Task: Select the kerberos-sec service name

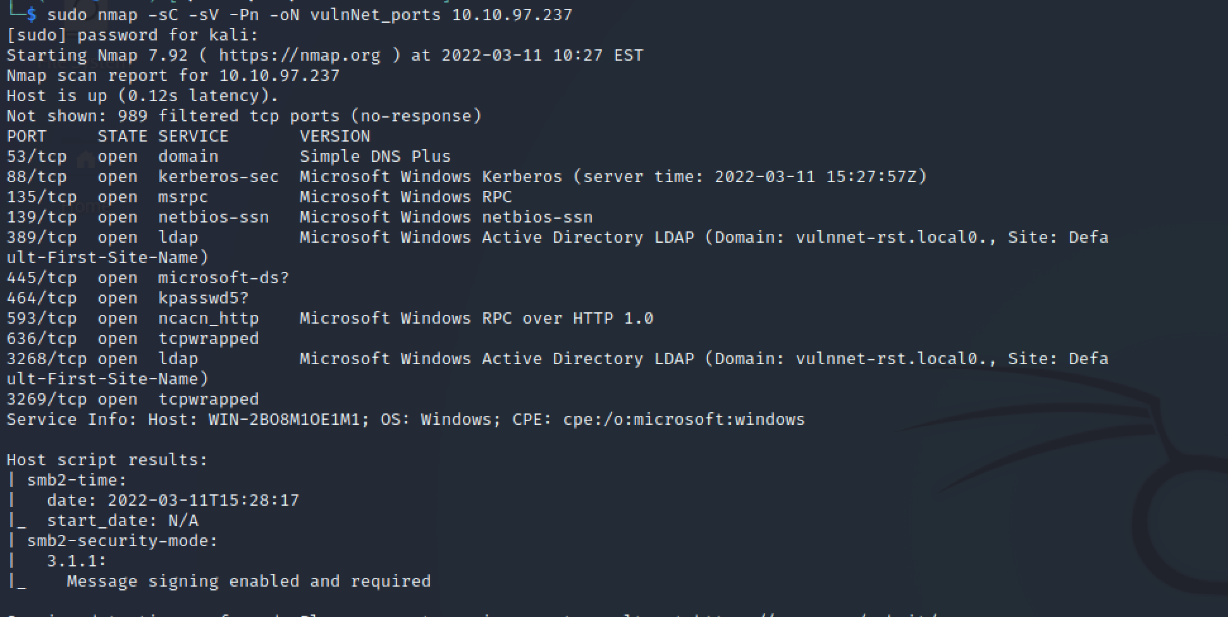Action: coord(219,176)
